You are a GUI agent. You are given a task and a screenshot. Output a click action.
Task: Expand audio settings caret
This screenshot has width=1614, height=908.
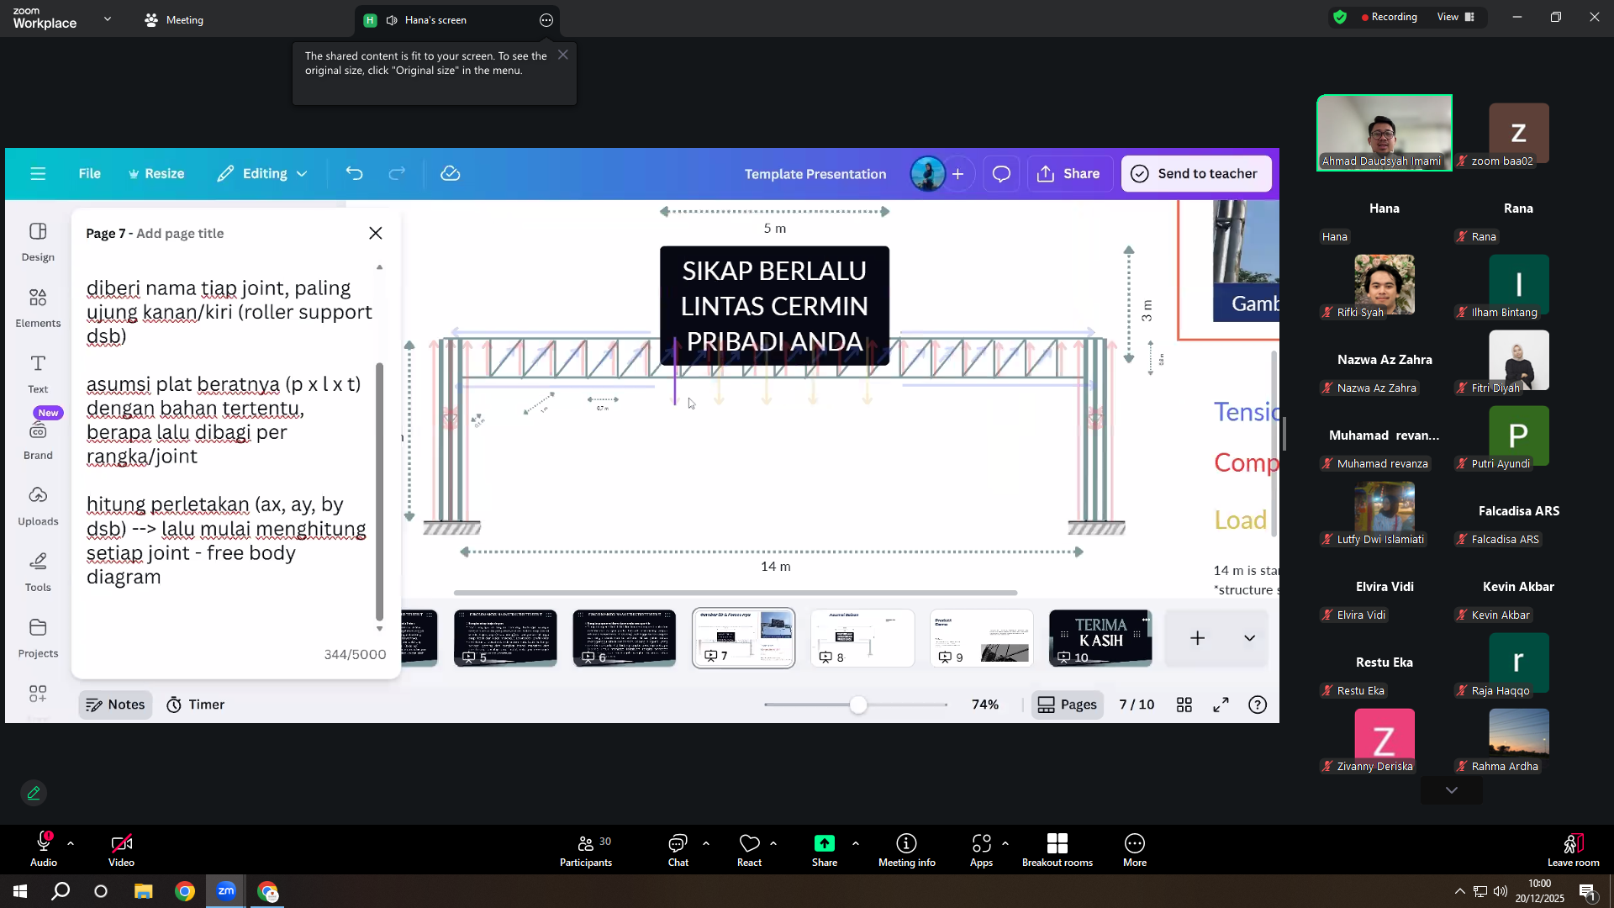[x=71, y=843]
